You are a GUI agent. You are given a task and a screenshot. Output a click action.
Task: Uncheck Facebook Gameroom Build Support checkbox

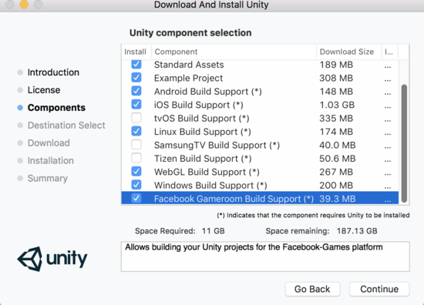(136, 198)
